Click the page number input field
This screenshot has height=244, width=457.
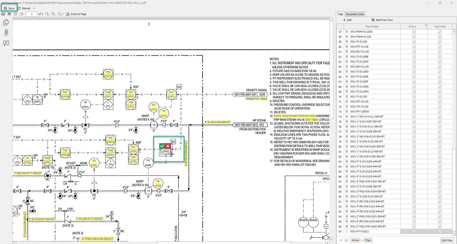(31, 14)
